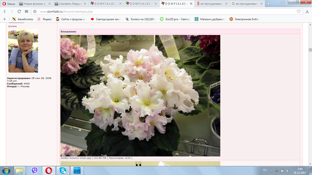Add page to bookmarks heart icon
Screen dimensions: 312x175
point(299,12)
